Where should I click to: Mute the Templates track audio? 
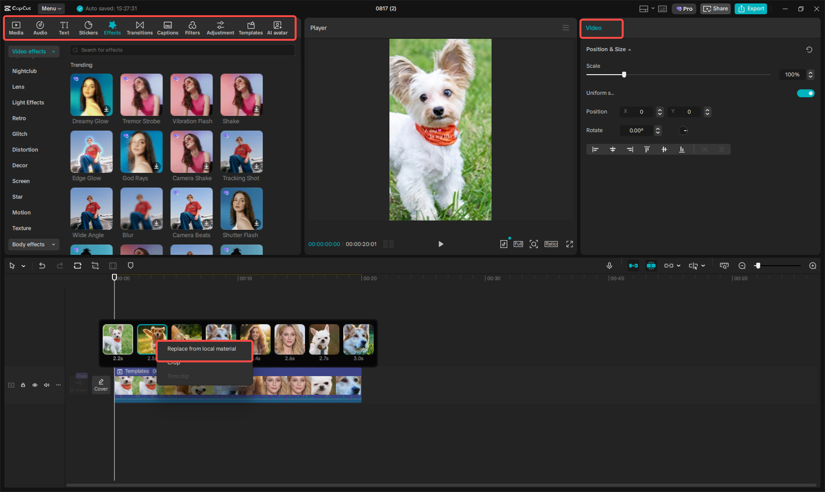coord(47,385)
